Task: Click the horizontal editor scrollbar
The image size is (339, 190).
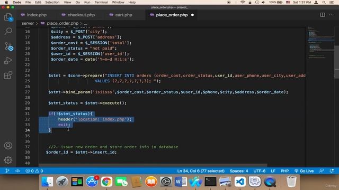Action: (x=153, y=165)
